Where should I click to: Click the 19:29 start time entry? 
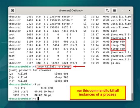coord(95,63)
